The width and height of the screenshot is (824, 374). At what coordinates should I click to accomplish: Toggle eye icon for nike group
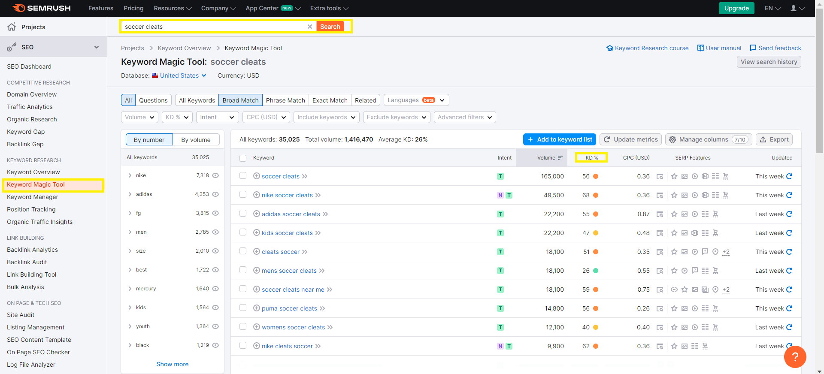point(215,175)
